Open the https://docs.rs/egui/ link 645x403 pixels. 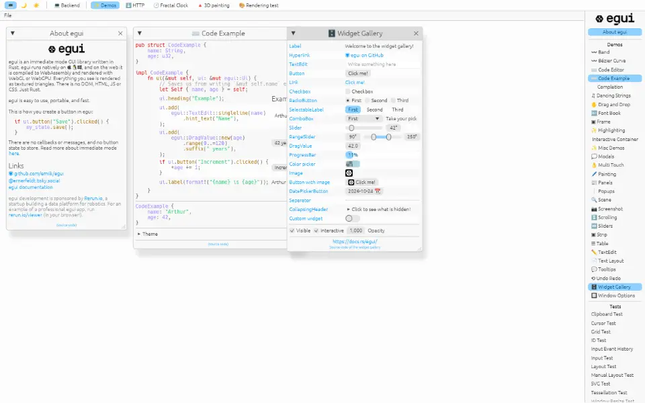click(x=355, y=241)
